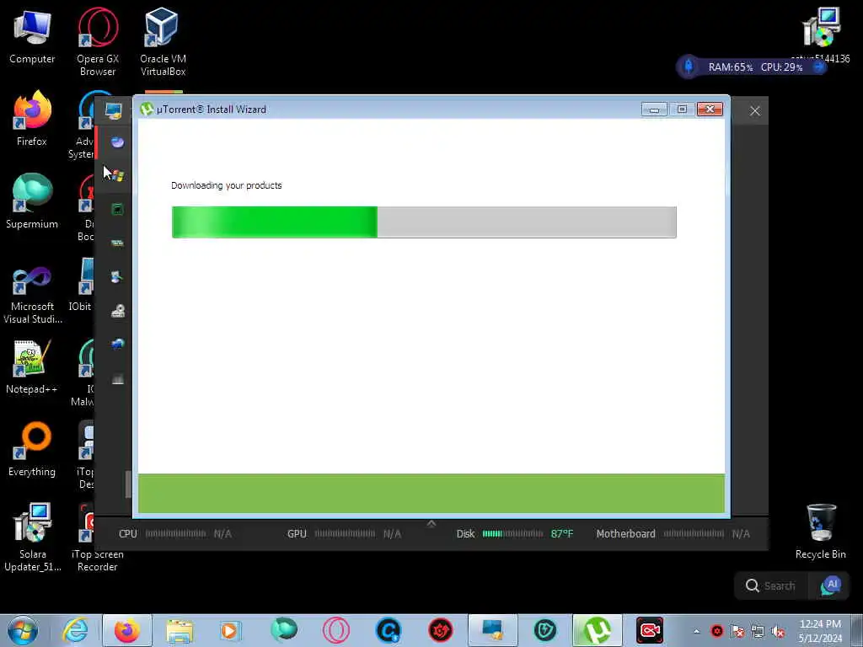Open Internet Explorer from the taskbar
Image resolution: width=863 pixels, height=647 pixels.
(x=75, y=630)
